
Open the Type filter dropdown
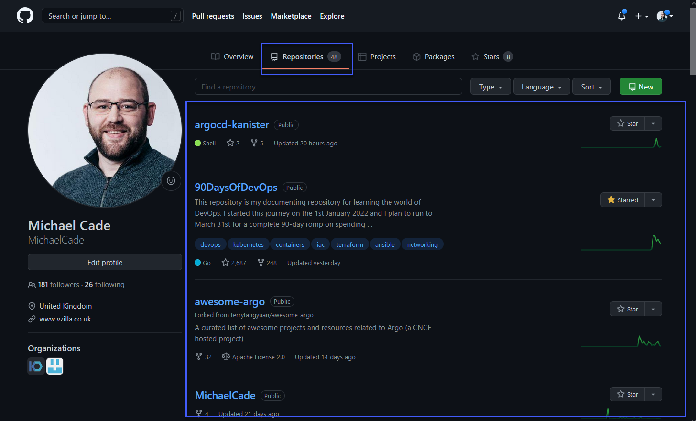click(x=490, y=87)
